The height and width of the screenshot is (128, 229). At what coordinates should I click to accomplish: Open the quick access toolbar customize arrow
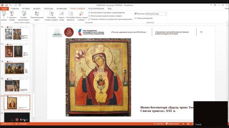pos(23,5)
